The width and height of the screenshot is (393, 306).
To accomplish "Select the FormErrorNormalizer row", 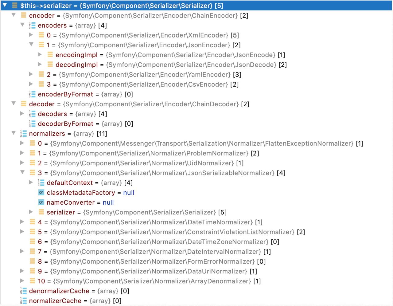I will point(196,261).
